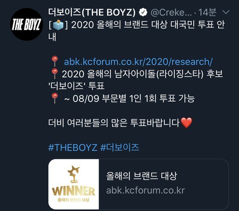239x211 pixels.
Task: Expand the tweet options chevron
Action: pyautogui.click(x=226, y=12)
